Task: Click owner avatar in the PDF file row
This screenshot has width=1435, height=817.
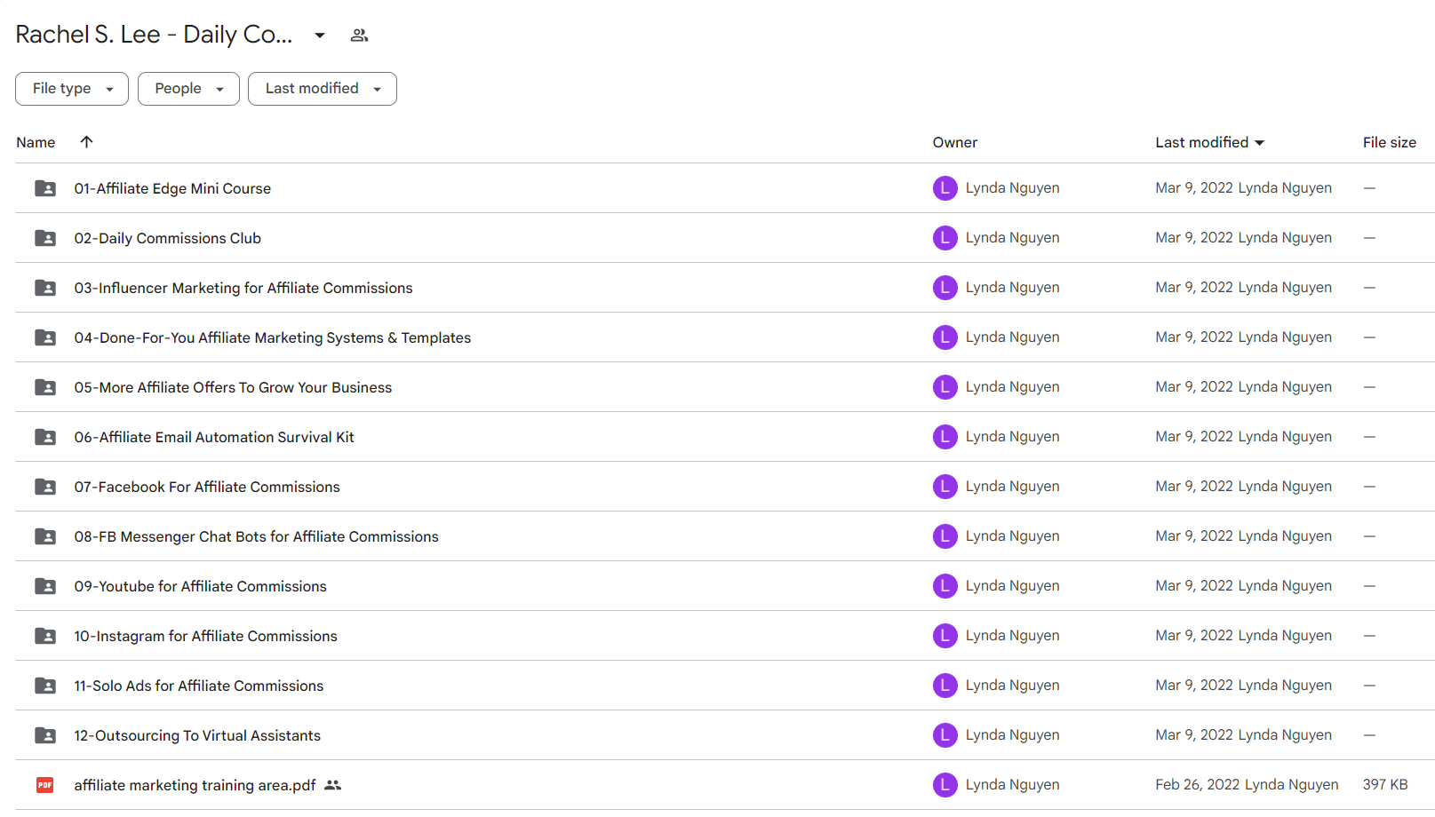Action: (x=945, y=785)
